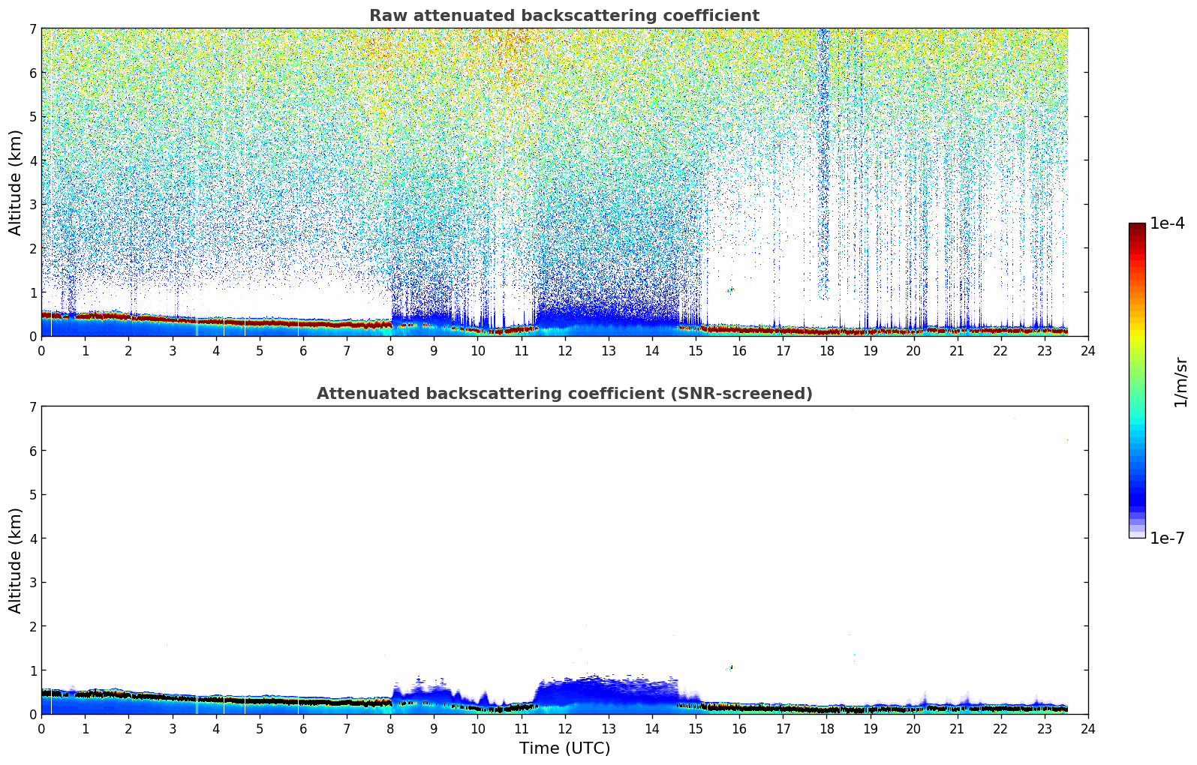Click the "Raw attenuated backscattering coefficient" title

point(564,16)
